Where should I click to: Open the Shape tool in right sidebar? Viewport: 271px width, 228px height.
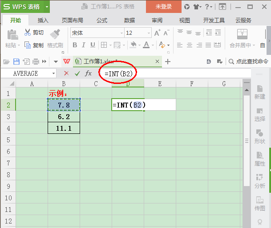coord(260,136)
